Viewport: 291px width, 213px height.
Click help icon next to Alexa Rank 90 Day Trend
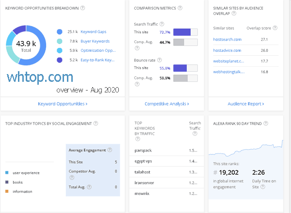pos(265,123)
